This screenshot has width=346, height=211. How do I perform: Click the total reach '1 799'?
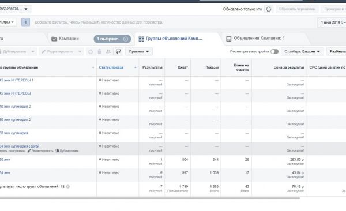pyautogui.click(x=183, y=187)
